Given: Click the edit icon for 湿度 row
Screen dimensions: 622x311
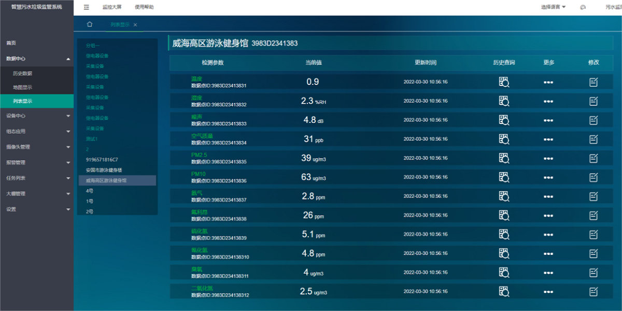Looking at the screenshot, I should 593,101.
